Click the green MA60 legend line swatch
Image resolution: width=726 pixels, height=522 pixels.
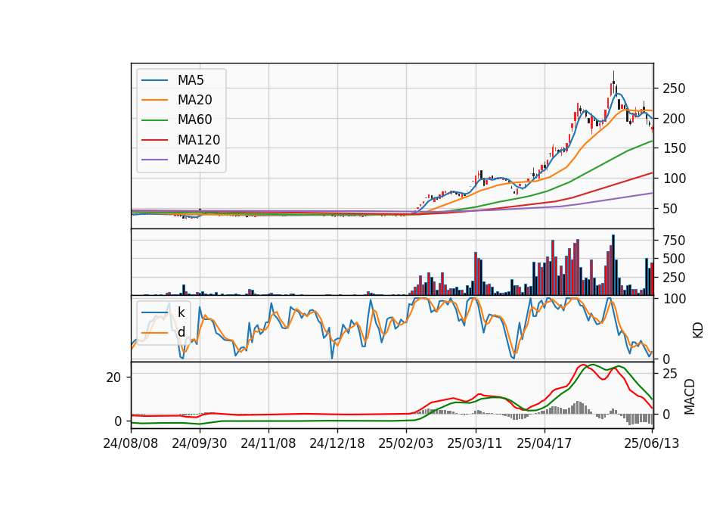tap(154, 120)
